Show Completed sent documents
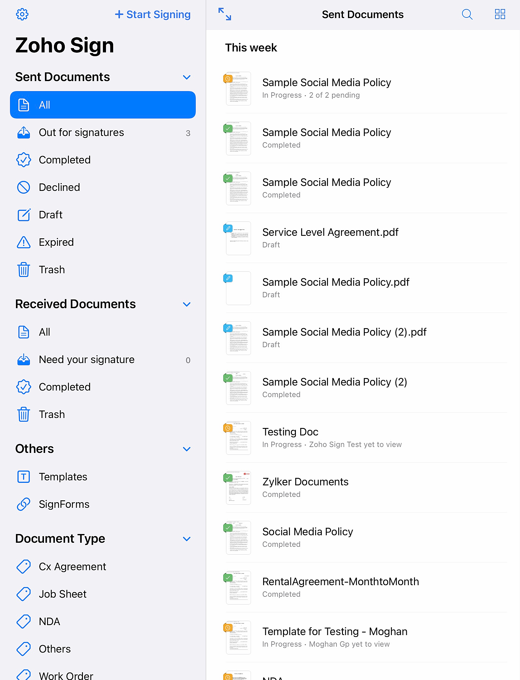This screenshot has height=680, width=520. [x=103, y=160]
